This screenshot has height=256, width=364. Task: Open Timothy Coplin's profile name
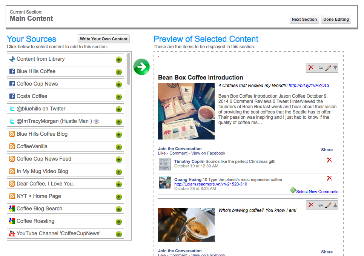pos(189,161)
